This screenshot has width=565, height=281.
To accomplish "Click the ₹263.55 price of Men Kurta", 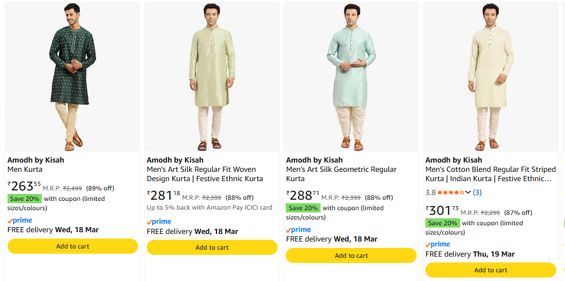I will tap(24, 186).
